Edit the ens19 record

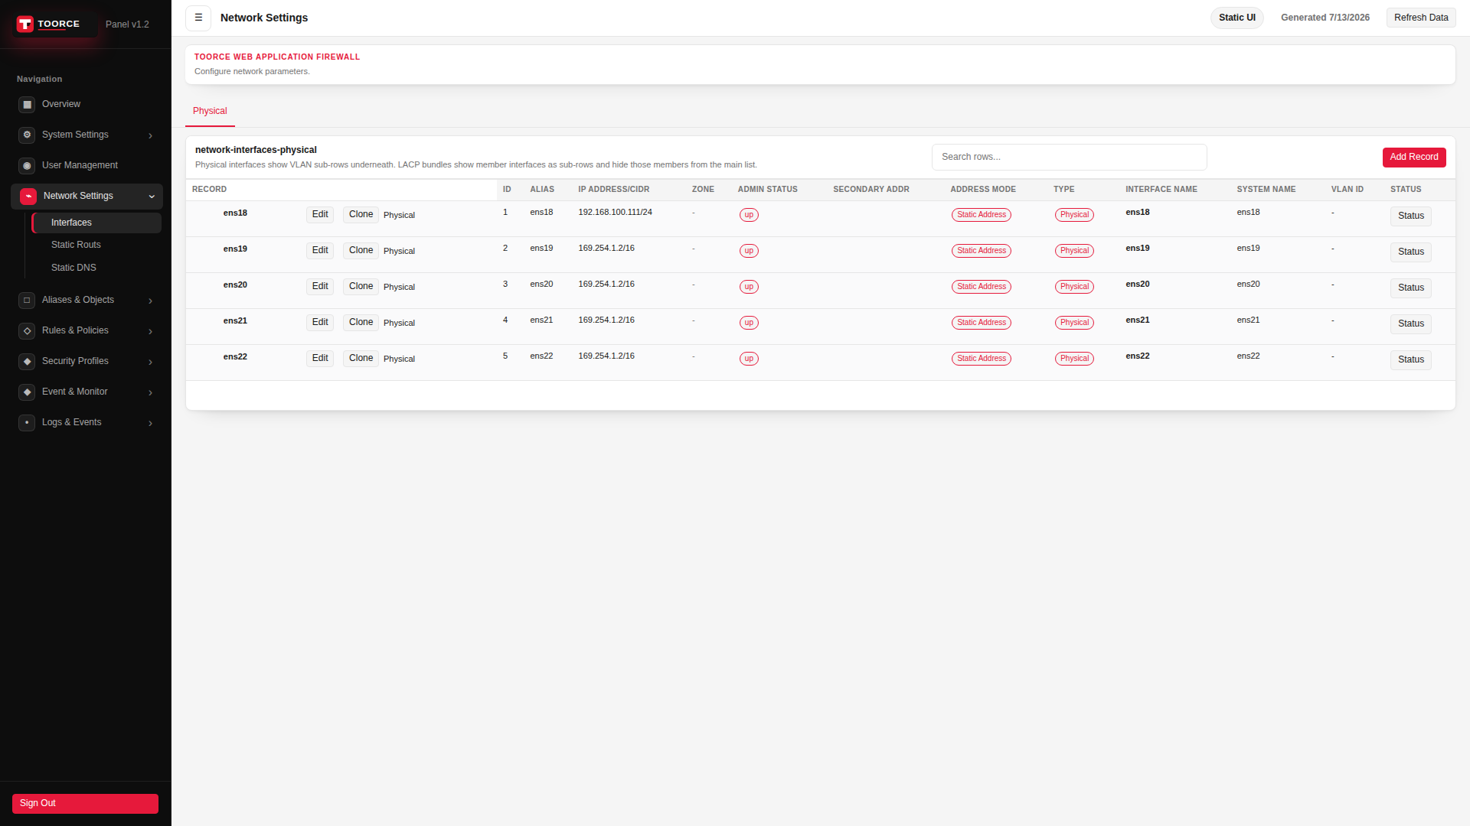point(320,251)
